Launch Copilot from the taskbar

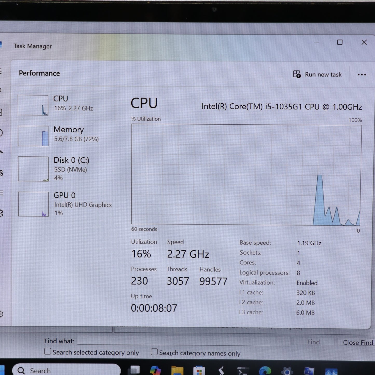pyautogui.click(x=155, y=371)
